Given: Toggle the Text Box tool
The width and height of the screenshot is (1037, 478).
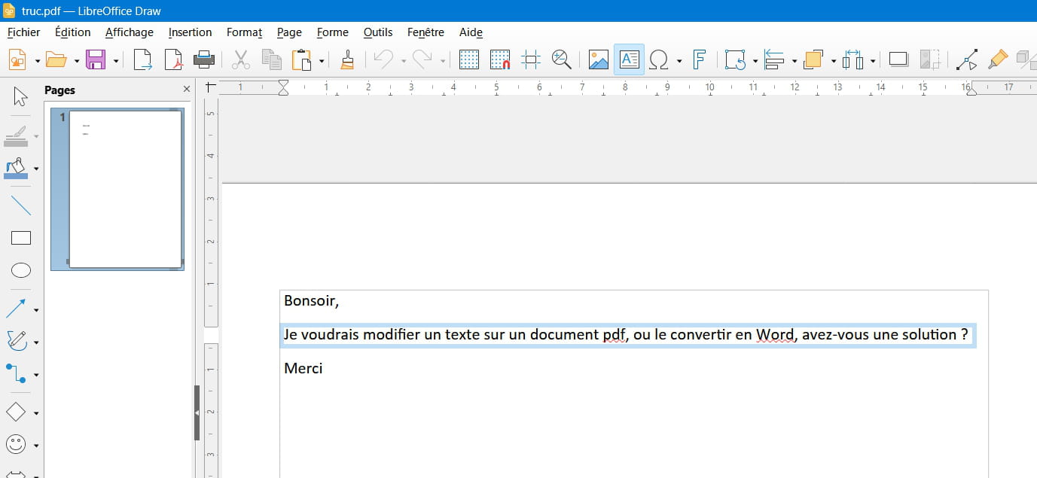Looking at the screenshot, I should pos(629,59).
